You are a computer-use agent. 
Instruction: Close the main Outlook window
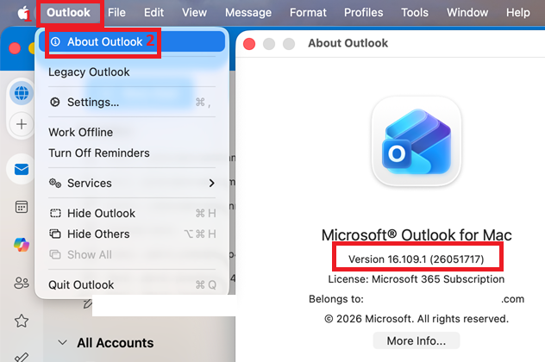(x=15, y=48)
